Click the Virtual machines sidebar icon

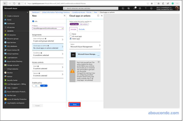(x=5, y=54)
